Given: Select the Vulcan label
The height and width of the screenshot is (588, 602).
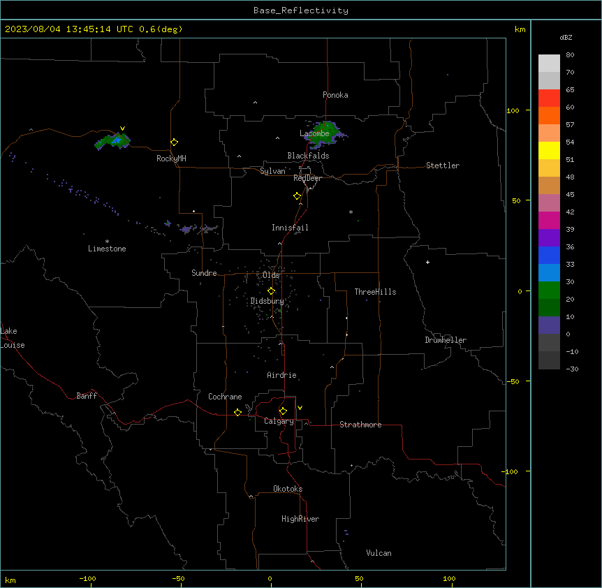Looking at the screenshot, I should click(379, 553).
